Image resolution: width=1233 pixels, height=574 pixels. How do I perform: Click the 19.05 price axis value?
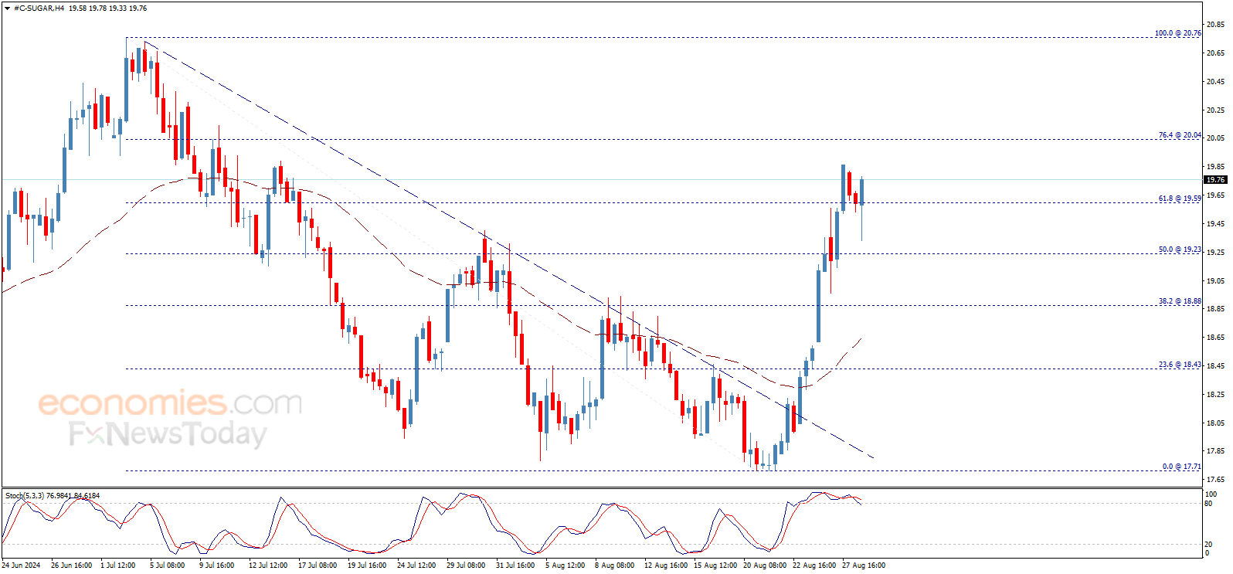click(x=1215, y=281)
